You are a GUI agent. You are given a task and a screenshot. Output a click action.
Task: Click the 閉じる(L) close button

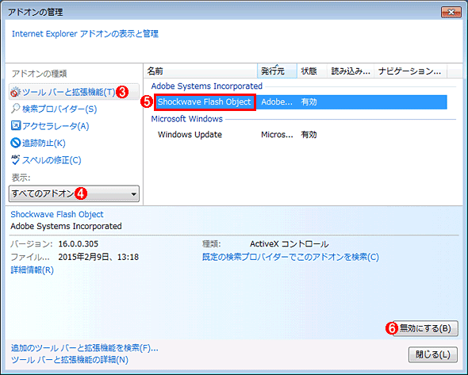pyautogui.click(x=433, y=354)
